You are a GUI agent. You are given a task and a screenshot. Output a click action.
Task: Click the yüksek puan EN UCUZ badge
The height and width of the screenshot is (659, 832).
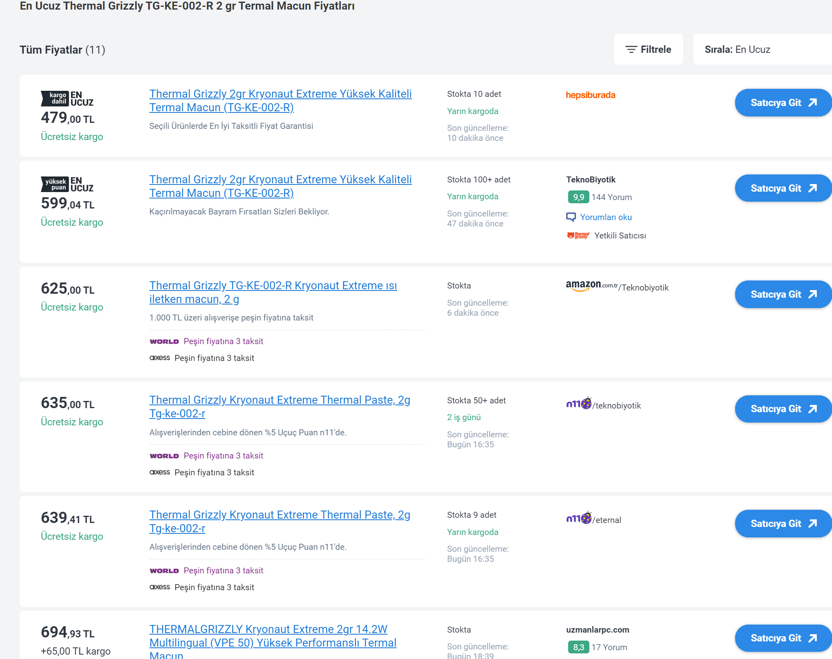[67, 184]
